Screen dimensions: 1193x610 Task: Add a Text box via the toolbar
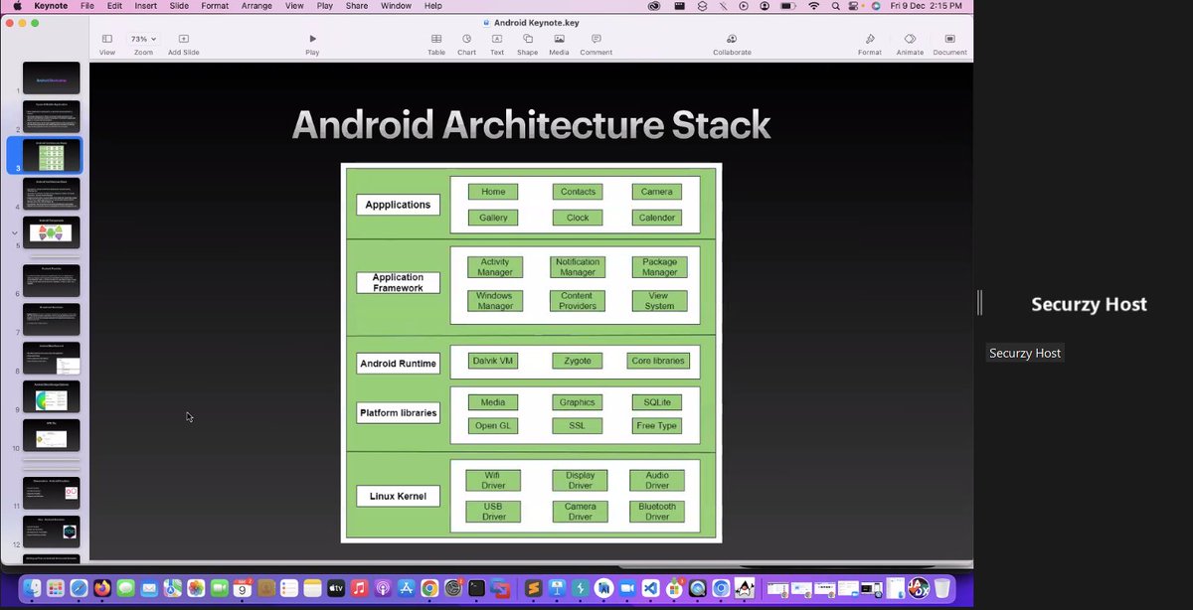tap(496, 39)
